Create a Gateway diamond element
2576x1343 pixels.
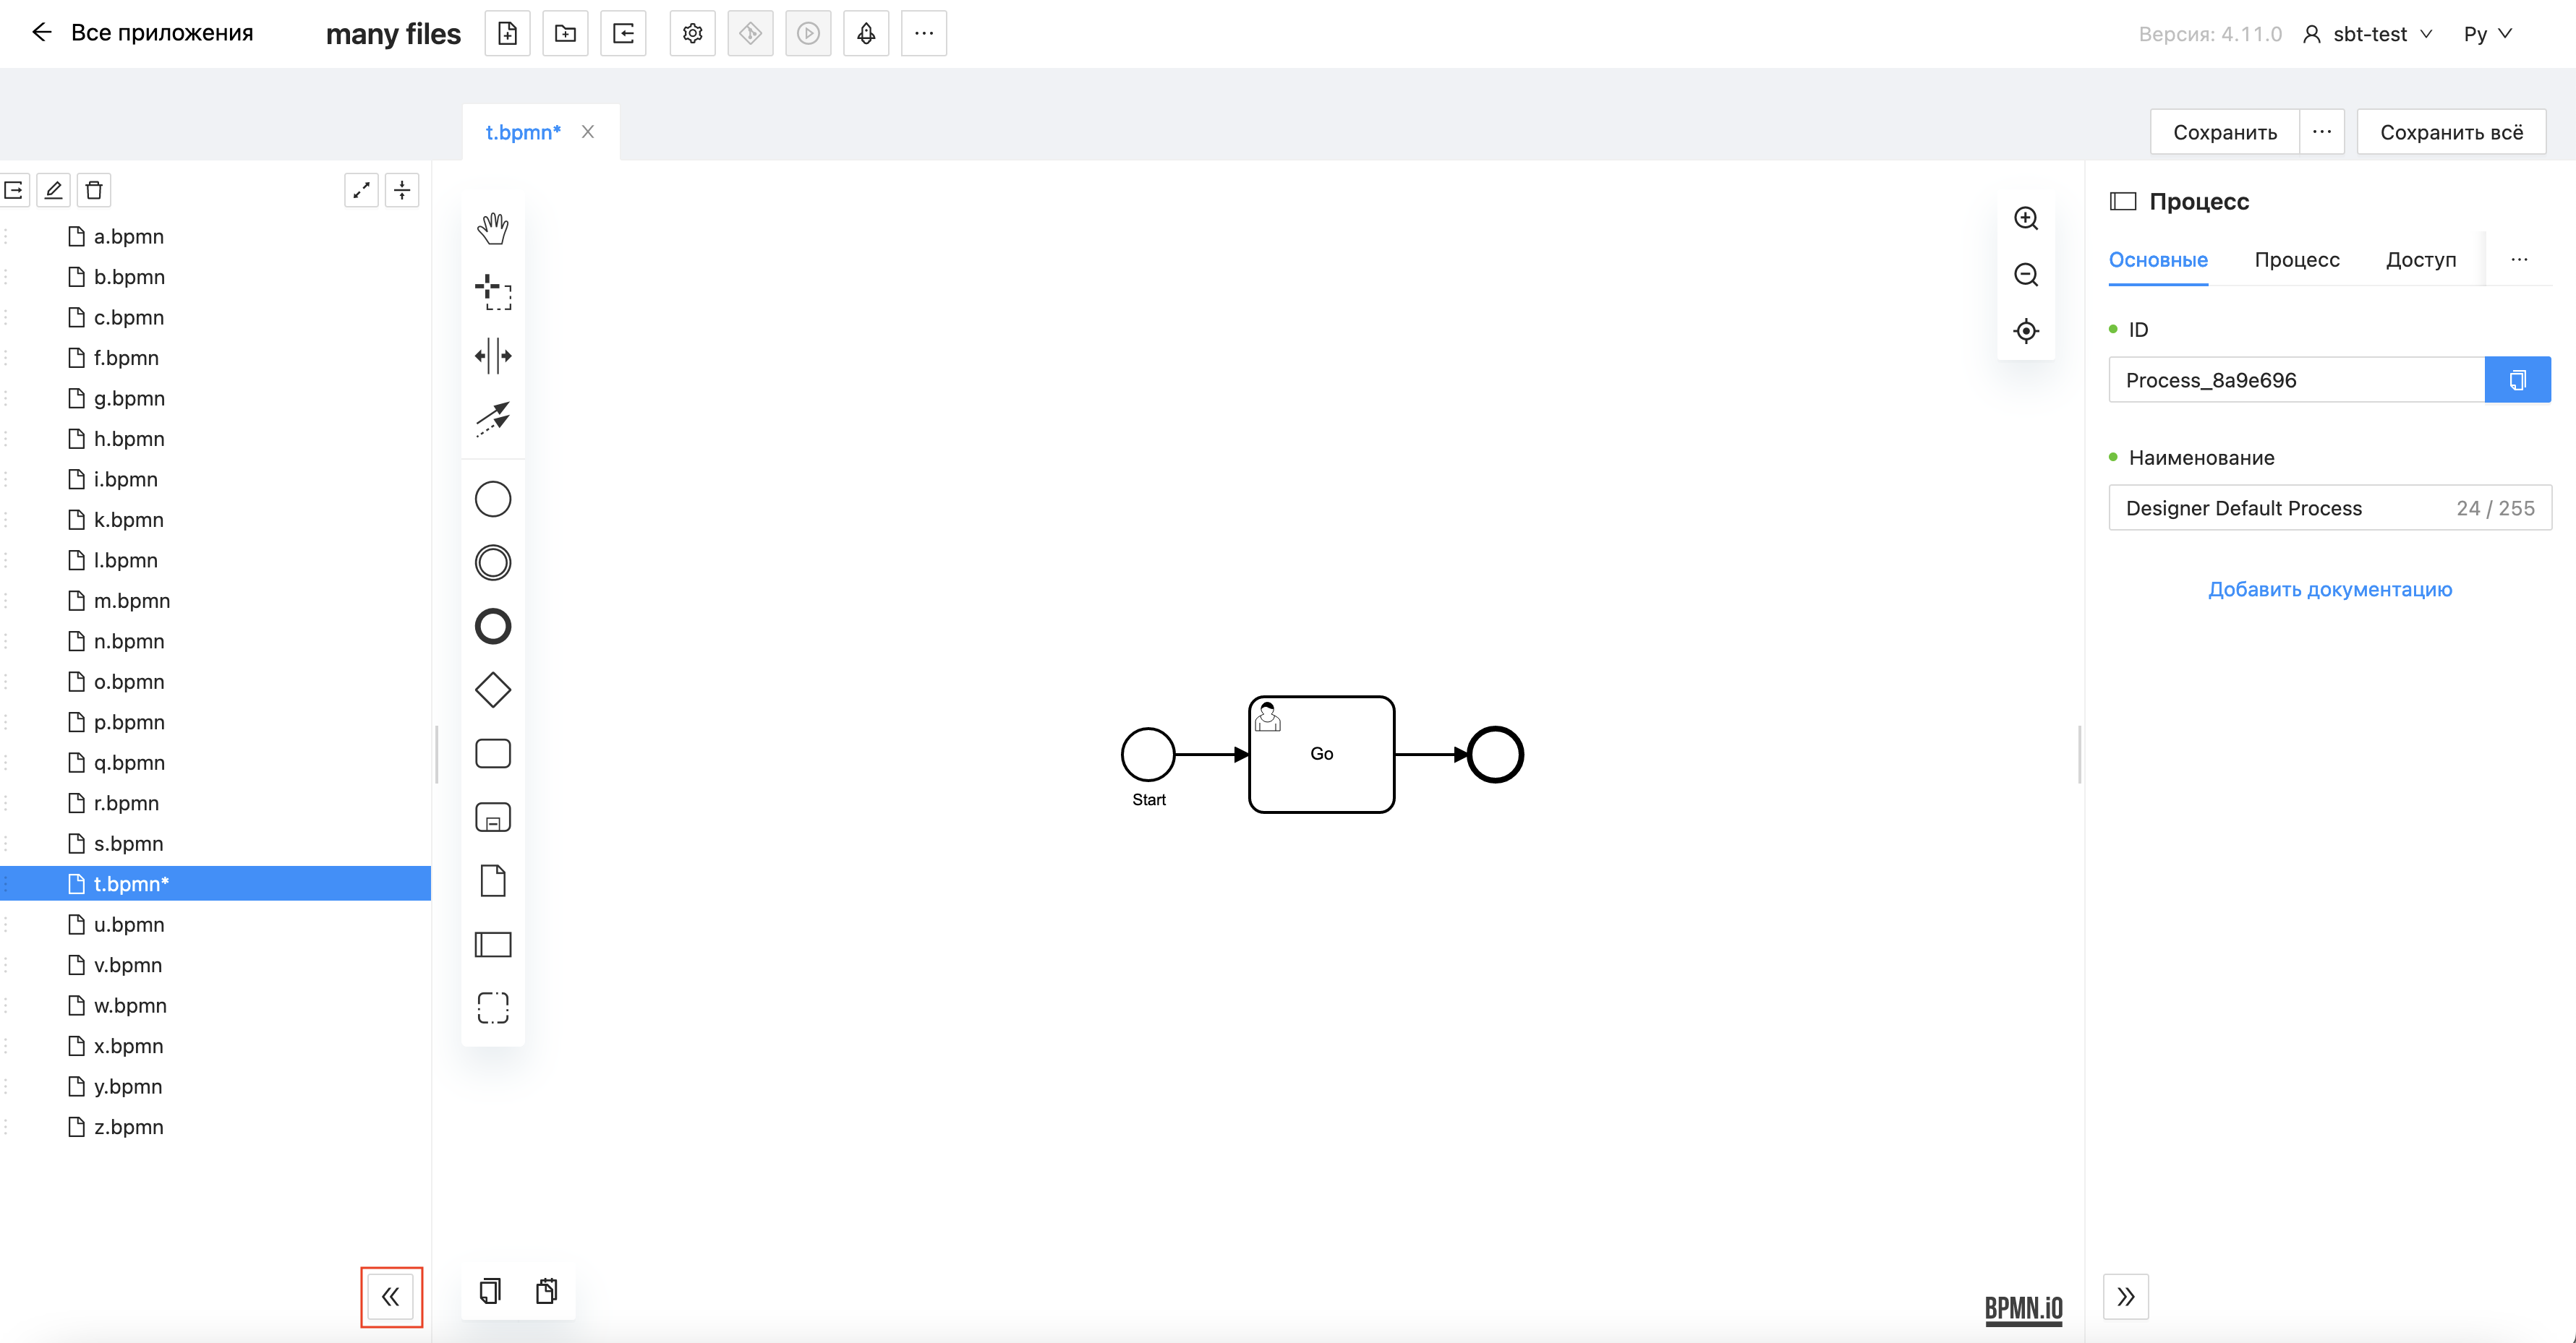tap(492, 690)
